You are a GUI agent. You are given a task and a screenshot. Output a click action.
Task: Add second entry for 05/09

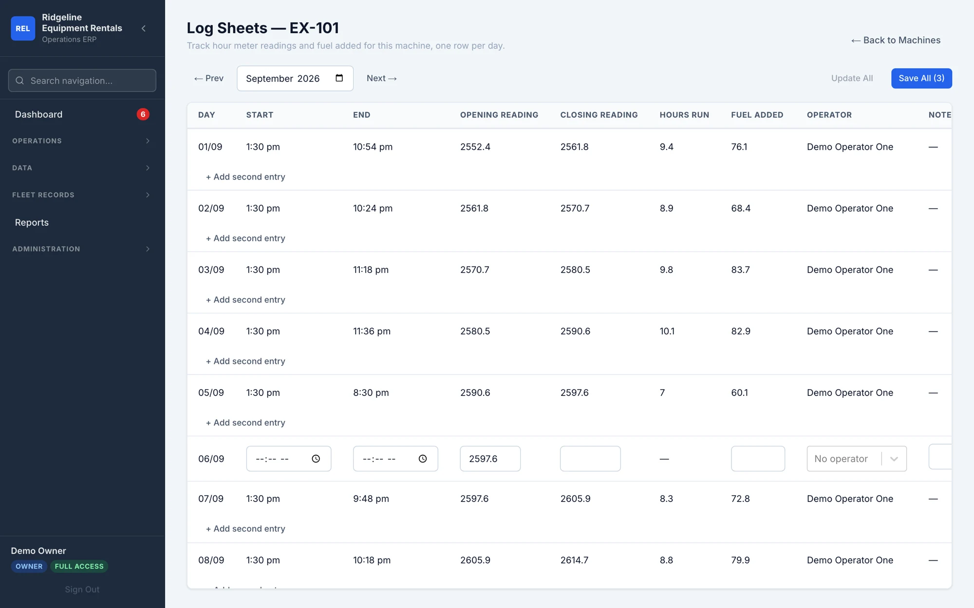tap(245, 423)
